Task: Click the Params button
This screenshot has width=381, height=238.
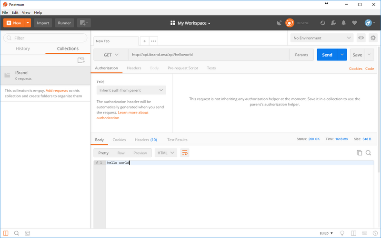Action: point(301,55)
